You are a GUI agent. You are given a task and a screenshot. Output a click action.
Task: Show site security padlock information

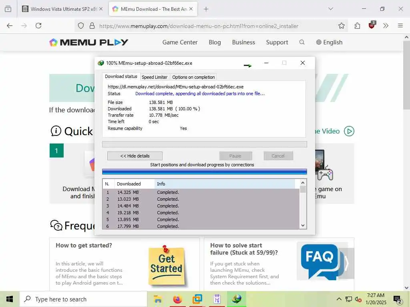click(92, 26)
